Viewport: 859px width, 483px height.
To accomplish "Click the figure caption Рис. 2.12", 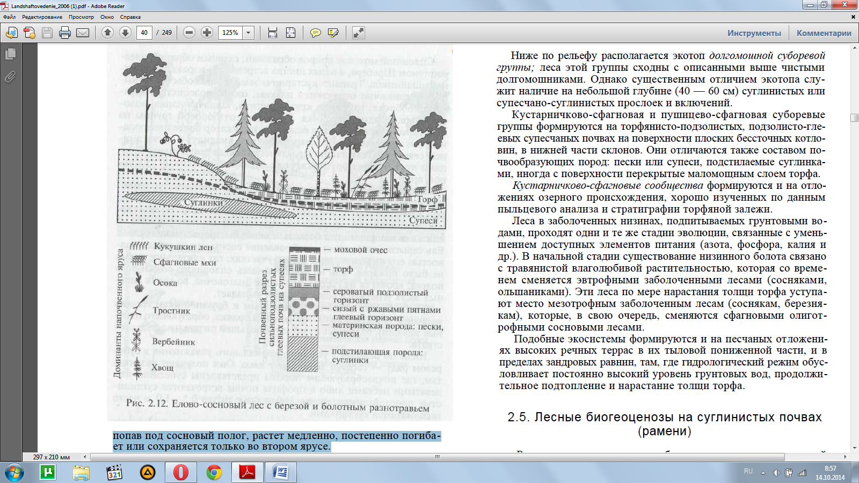I will point(278,406).
